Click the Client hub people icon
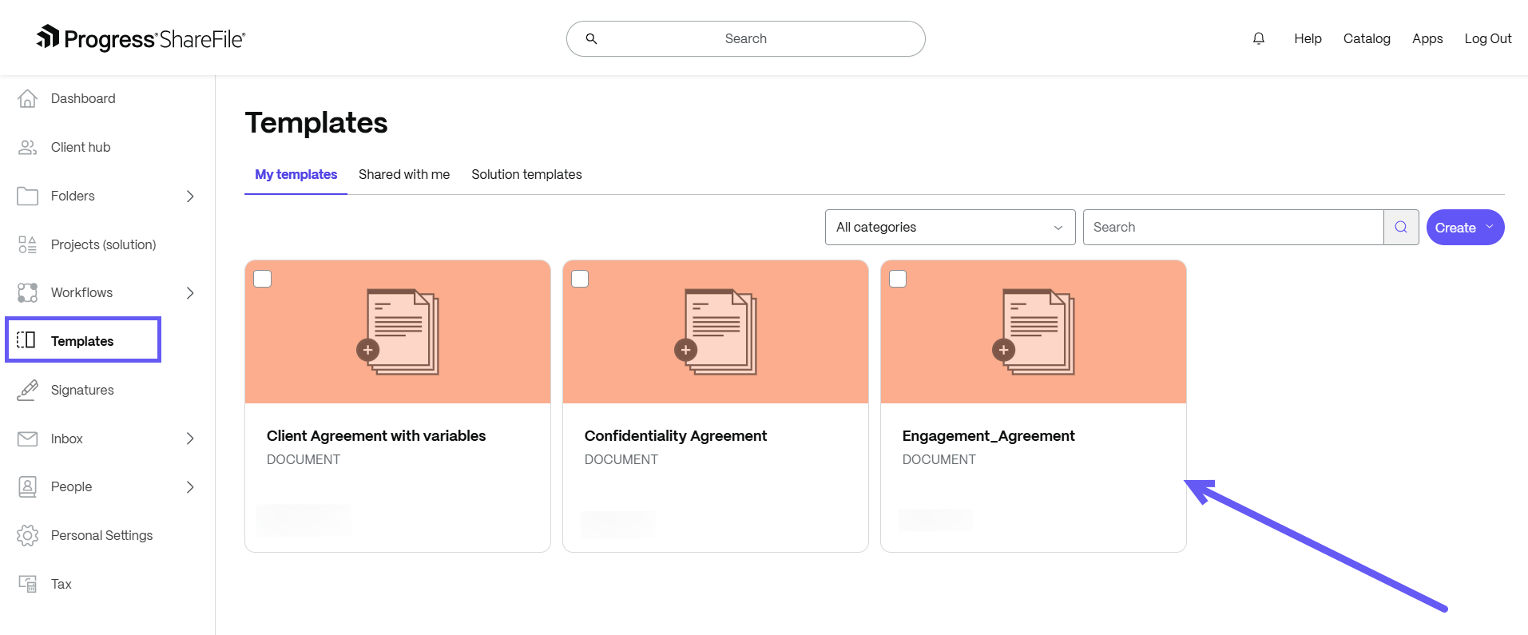 tap(28, 147)
